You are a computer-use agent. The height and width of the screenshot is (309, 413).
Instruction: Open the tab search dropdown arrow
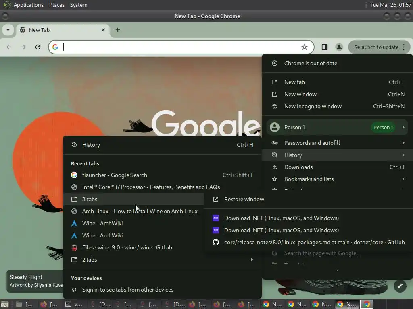(x=8, y=30)
